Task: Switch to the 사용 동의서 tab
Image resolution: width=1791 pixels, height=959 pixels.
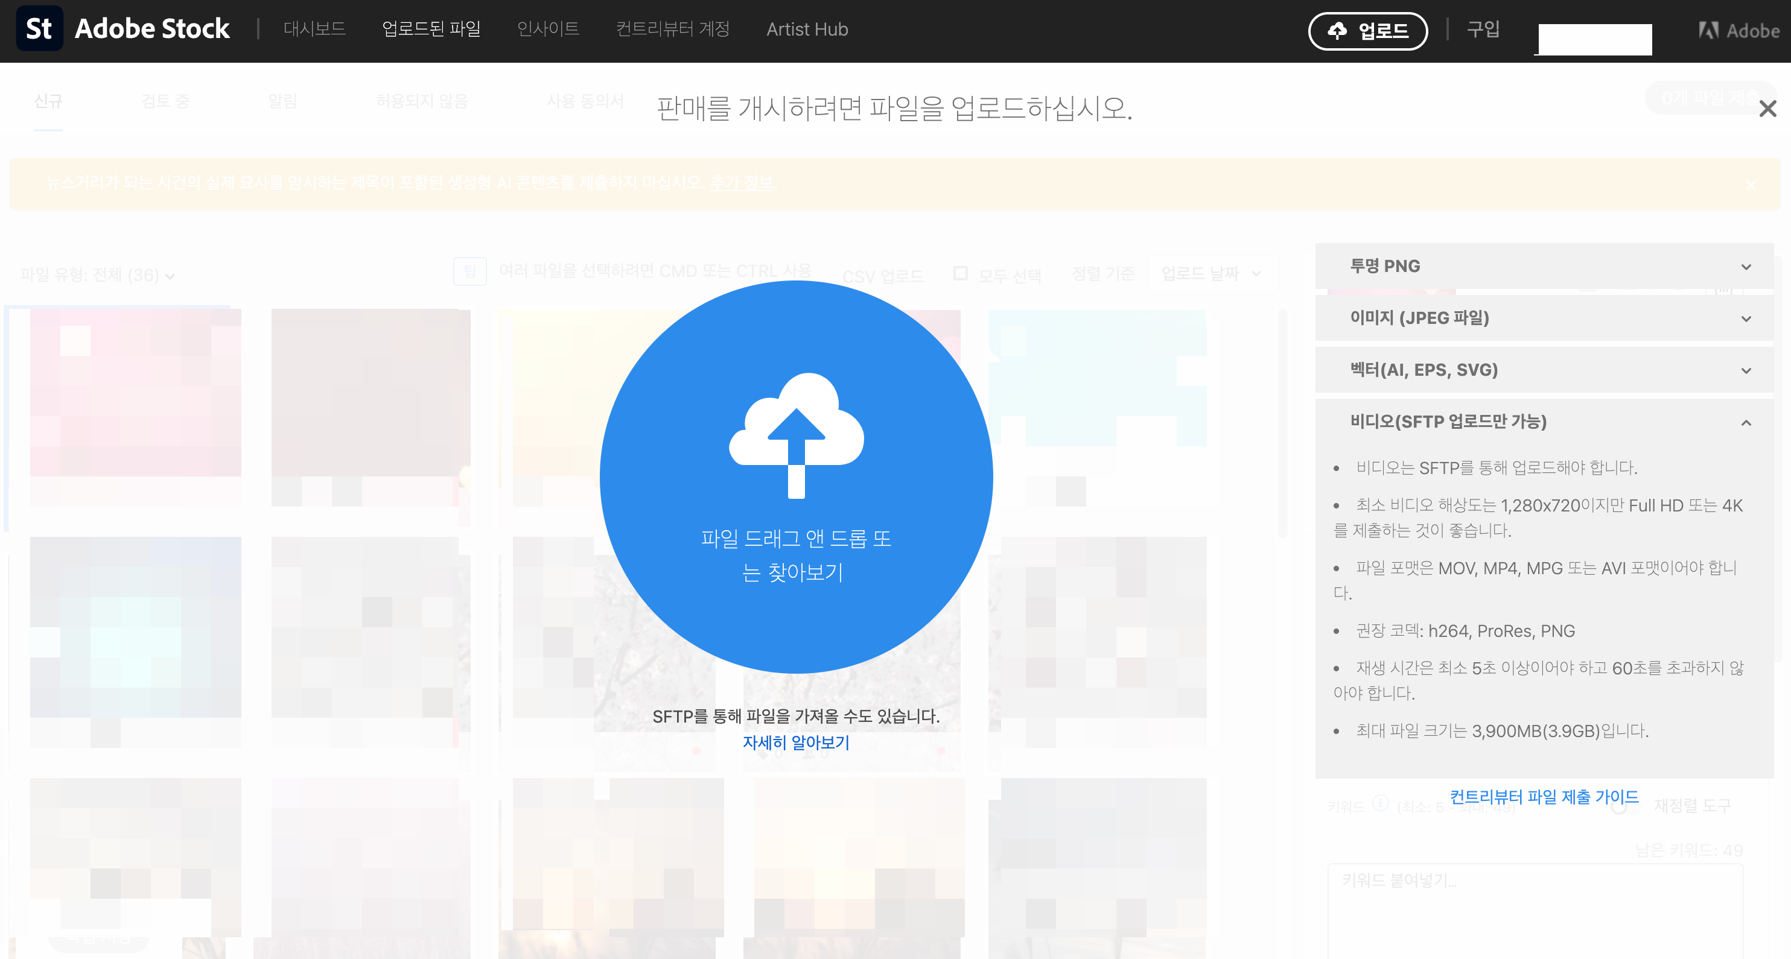Action: [x=585, y=101]
